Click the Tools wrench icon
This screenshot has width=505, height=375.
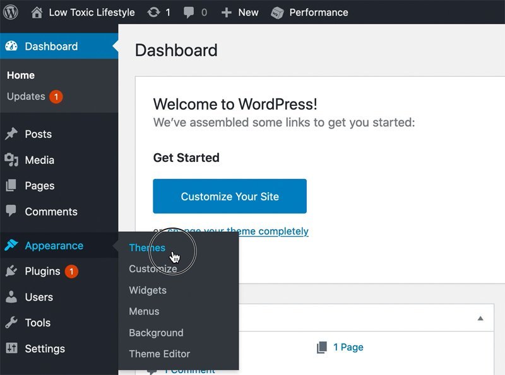click(11, 322)
